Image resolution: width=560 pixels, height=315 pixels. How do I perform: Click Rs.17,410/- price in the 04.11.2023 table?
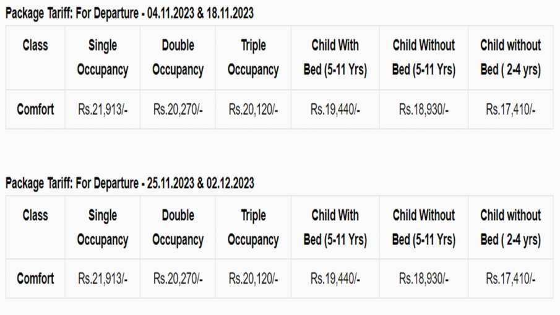point(510,110)
